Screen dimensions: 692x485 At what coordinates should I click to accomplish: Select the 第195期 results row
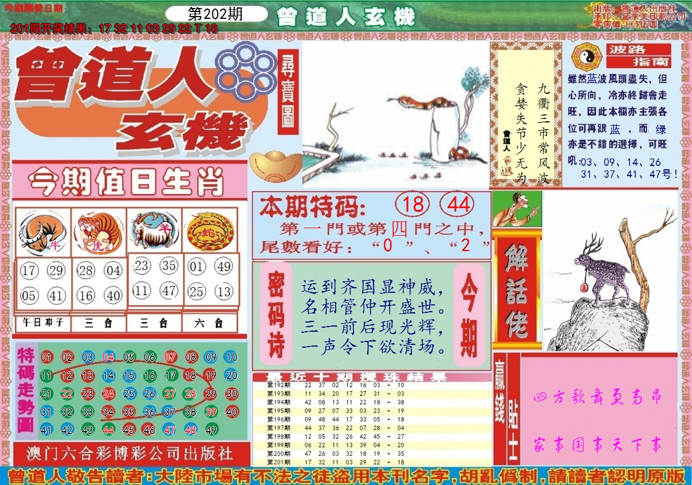372,411
